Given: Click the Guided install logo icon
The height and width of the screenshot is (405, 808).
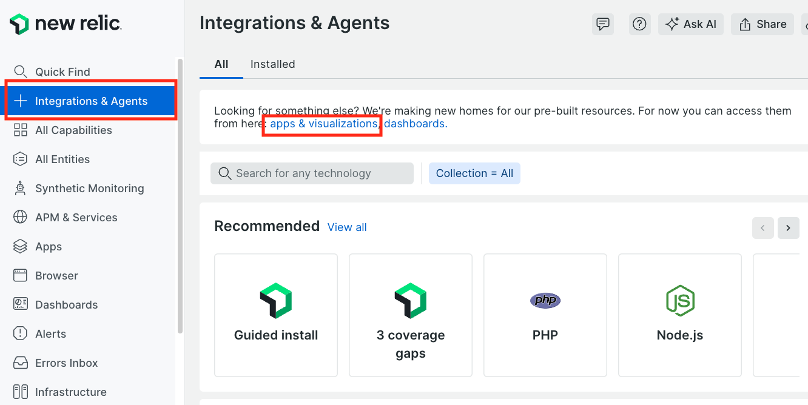Looking at the screenshot, I should coord(276,301).
